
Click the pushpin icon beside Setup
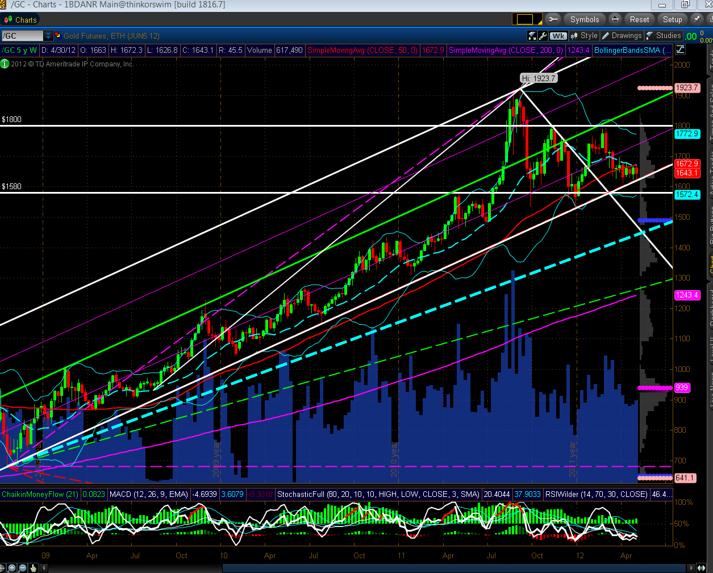tap(697, 19)
